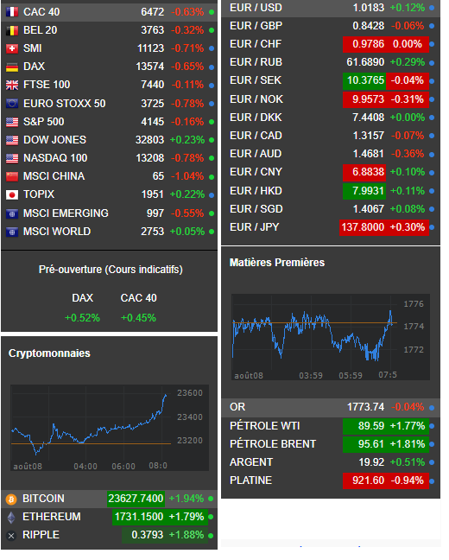Click the Ripple X logo icon
Screen dimensions: 449x560
click(11, 536)
